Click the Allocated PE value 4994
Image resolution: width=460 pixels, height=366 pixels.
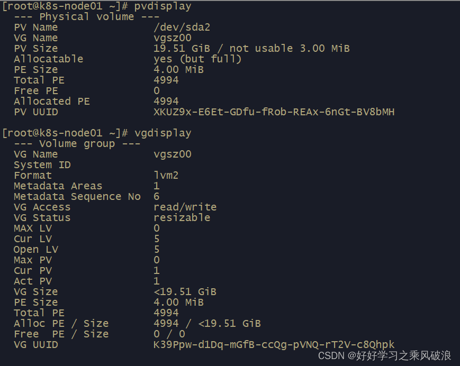(x=166, y=102)
